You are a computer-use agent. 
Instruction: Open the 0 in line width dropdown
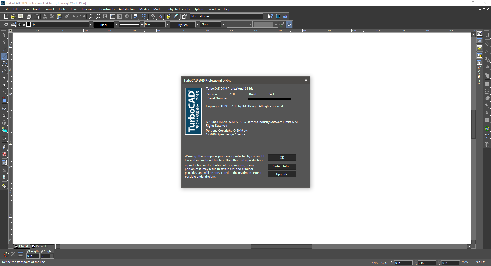coord(167,25)
